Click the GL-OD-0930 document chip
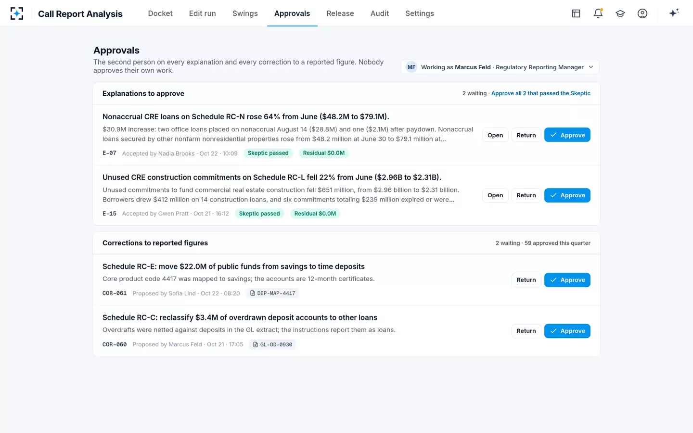Screen dimensions: 693x433 272,344
